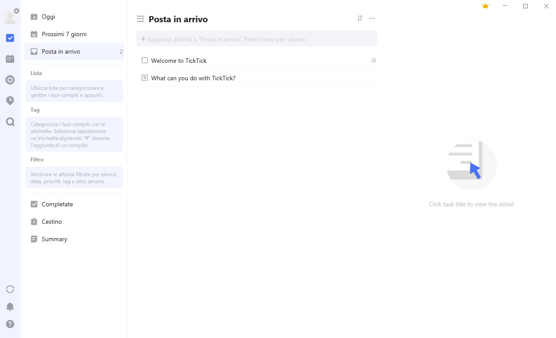
Task: Collapse the sidebar with the menu toggle icon
Action: 140,19
